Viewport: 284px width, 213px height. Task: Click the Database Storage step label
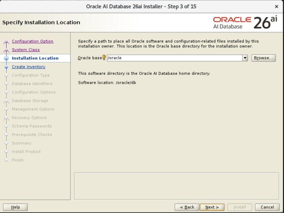[x=30, y=101]
